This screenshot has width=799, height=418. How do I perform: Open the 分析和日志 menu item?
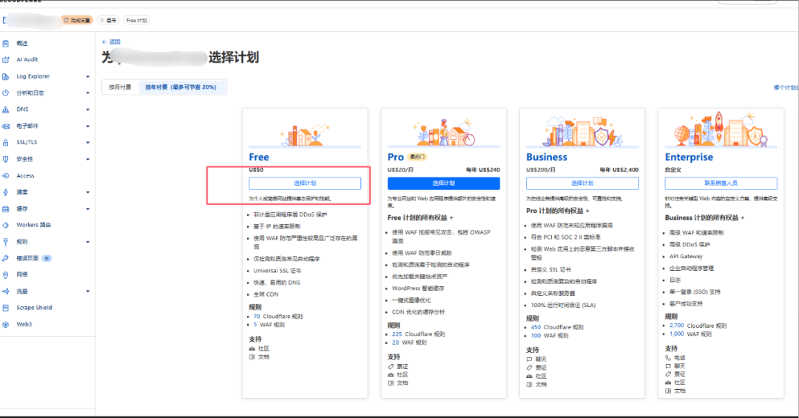pos(30,93)
